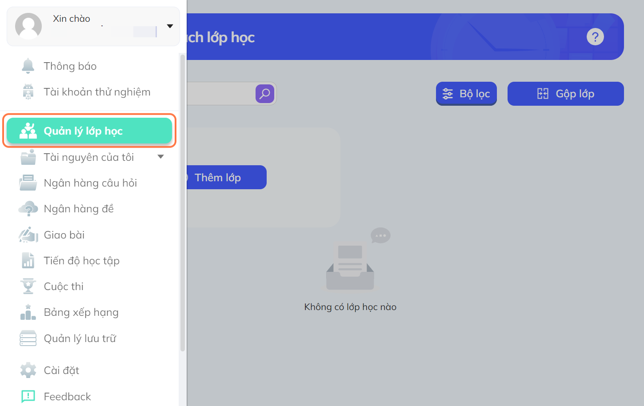
Task: Click the Tiến độ học tập chart icon
Action: point(28,260)
